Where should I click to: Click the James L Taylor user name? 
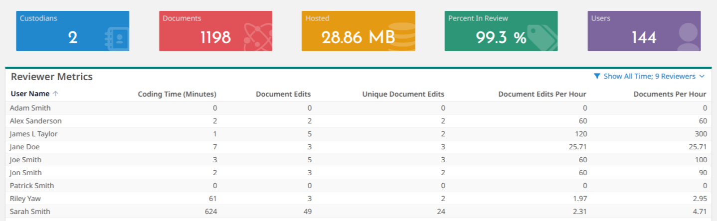click(x=33, y=134)
